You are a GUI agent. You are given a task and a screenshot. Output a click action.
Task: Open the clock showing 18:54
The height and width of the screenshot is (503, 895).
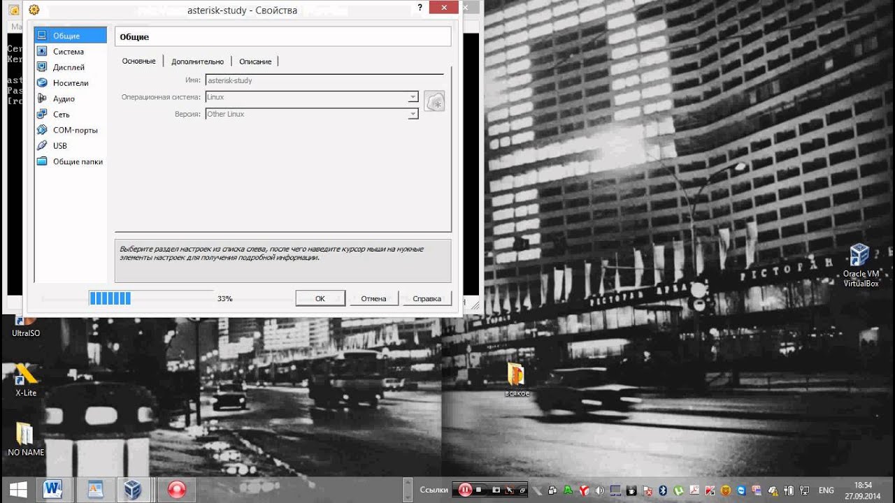(863, 490)
